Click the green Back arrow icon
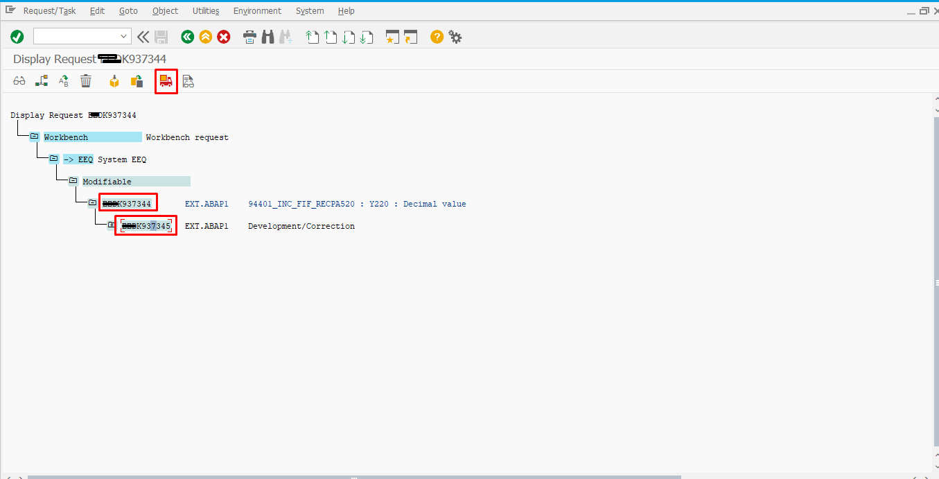Viewport: 939px width, 479px height. [187, 37]
